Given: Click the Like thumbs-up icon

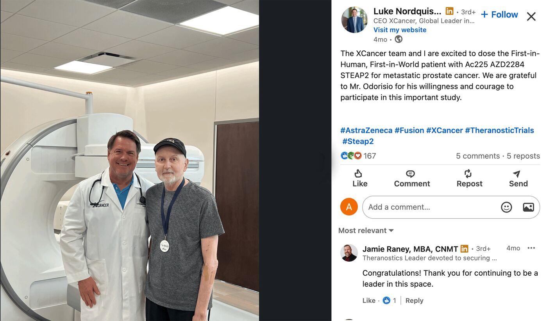Looking at the screenshot, I should 358,173.
